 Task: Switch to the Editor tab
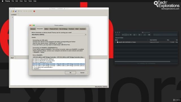click(46, 29)
